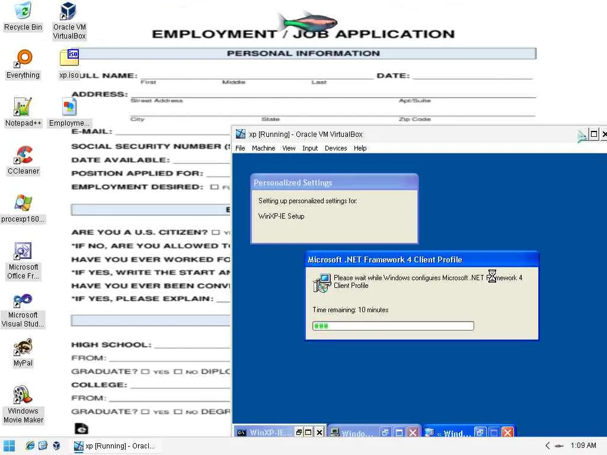Restore the minimized WinXP-IE... window

coord(299,432)
